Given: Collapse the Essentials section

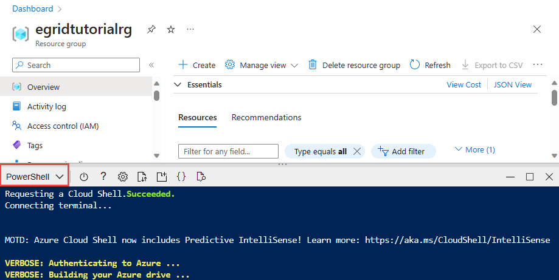Looking at the screenshot, I should [x=177, y=84].
